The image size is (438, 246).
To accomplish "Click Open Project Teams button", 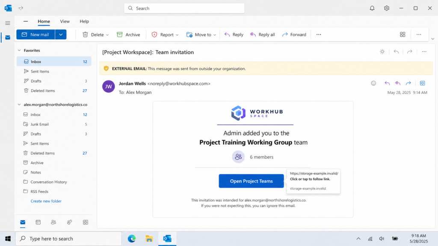I will (x=251, y=181).
